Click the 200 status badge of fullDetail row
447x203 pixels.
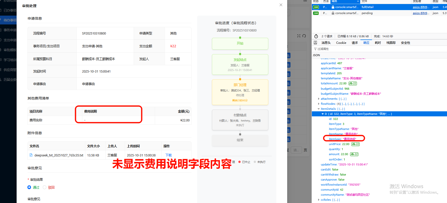click(316, 7)
